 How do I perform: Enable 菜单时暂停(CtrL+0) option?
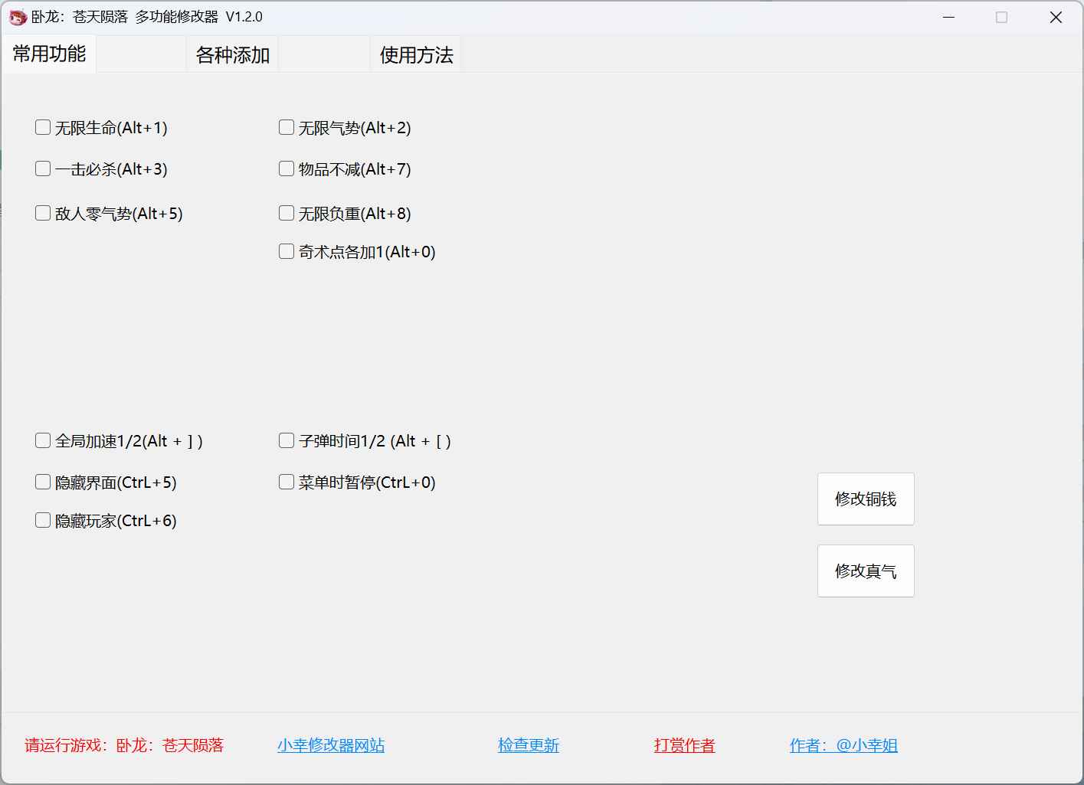point(286,482)
